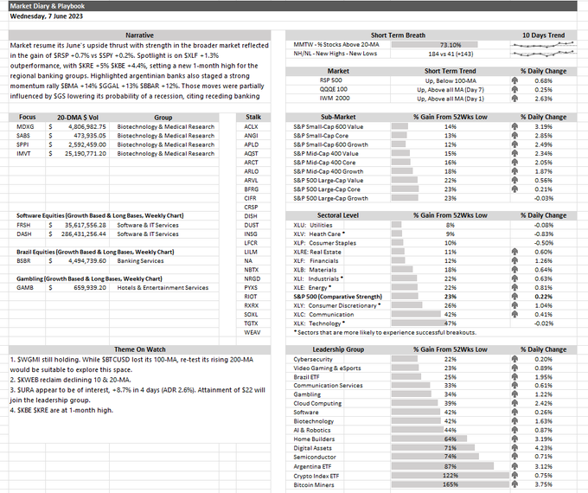Click the up arrow for IWM 2000
588x493 pixels.
pyautogui.click(x=514, y=99)
